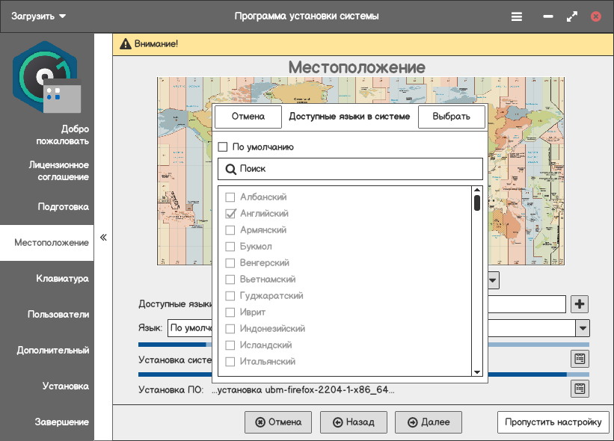Collapse the sidebar with double chevron
614x441 pixels.
point(104,238)
